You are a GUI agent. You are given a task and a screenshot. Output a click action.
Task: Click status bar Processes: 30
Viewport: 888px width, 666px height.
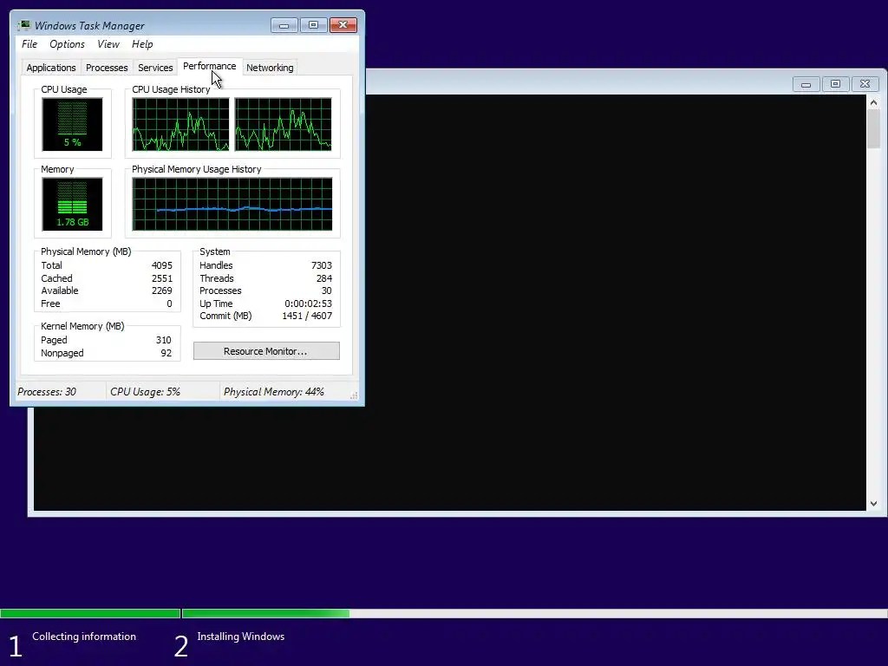pos(47,392)
